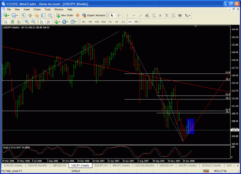Viewport: 241px width, 174px height.
Task: Open the Tools menu
Action: tap(47, 9)
